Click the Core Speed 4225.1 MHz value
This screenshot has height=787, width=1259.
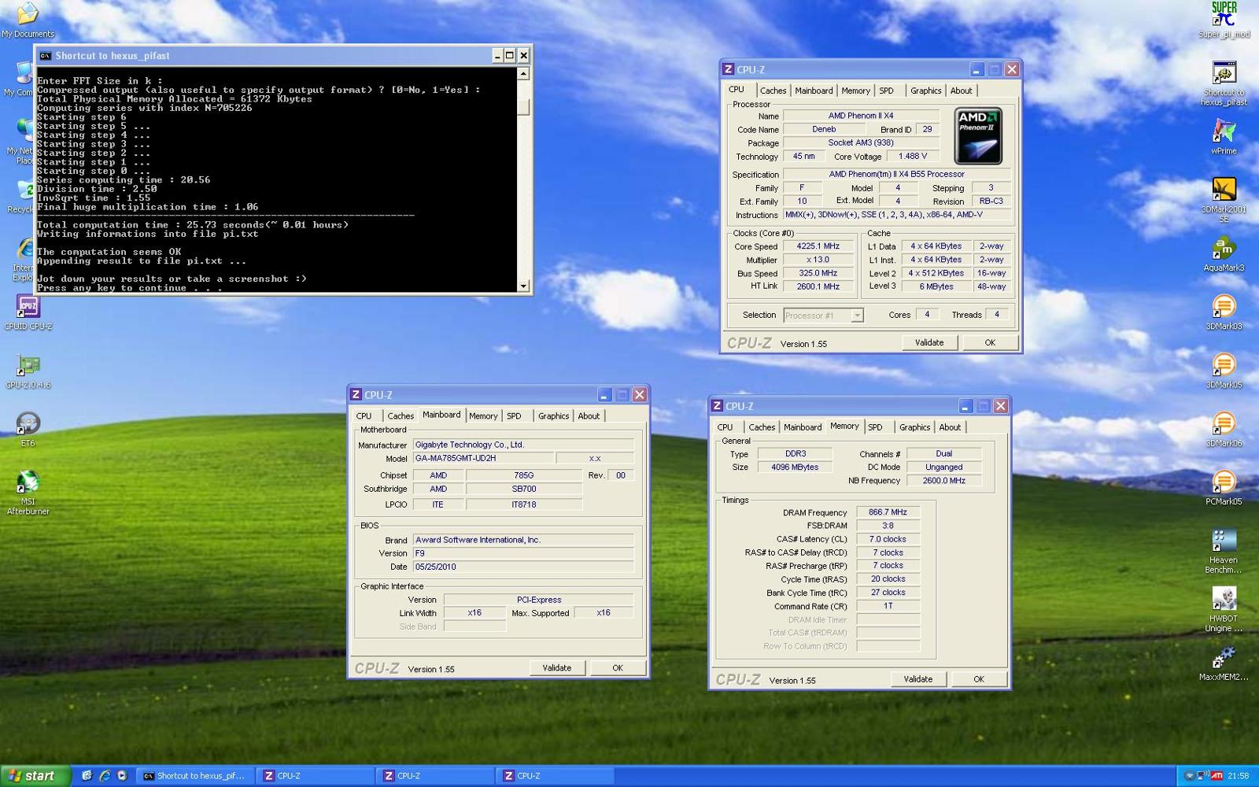pyautogui.click(x=818, y=246)
